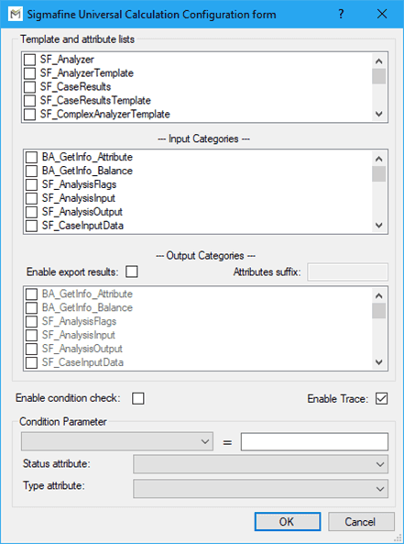The image size is (404, 544).
Task: Click the window resize grip corner
Action: coord(399,538)
